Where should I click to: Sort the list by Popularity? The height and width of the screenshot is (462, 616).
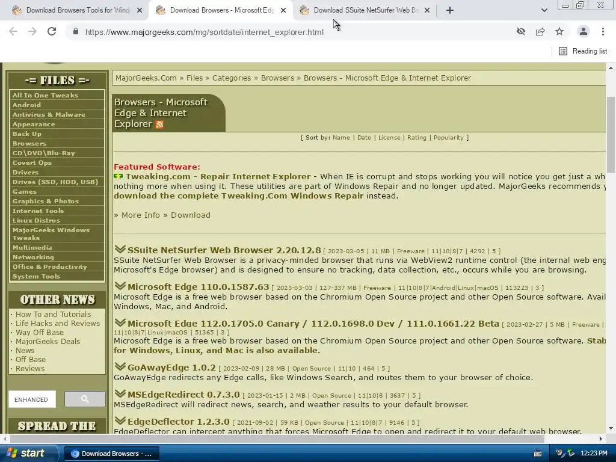pyautogui.click(x=448, y=138)
